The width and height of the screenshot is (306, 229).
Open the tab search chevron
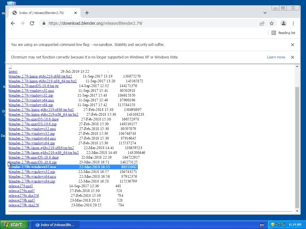click(265, 13)
